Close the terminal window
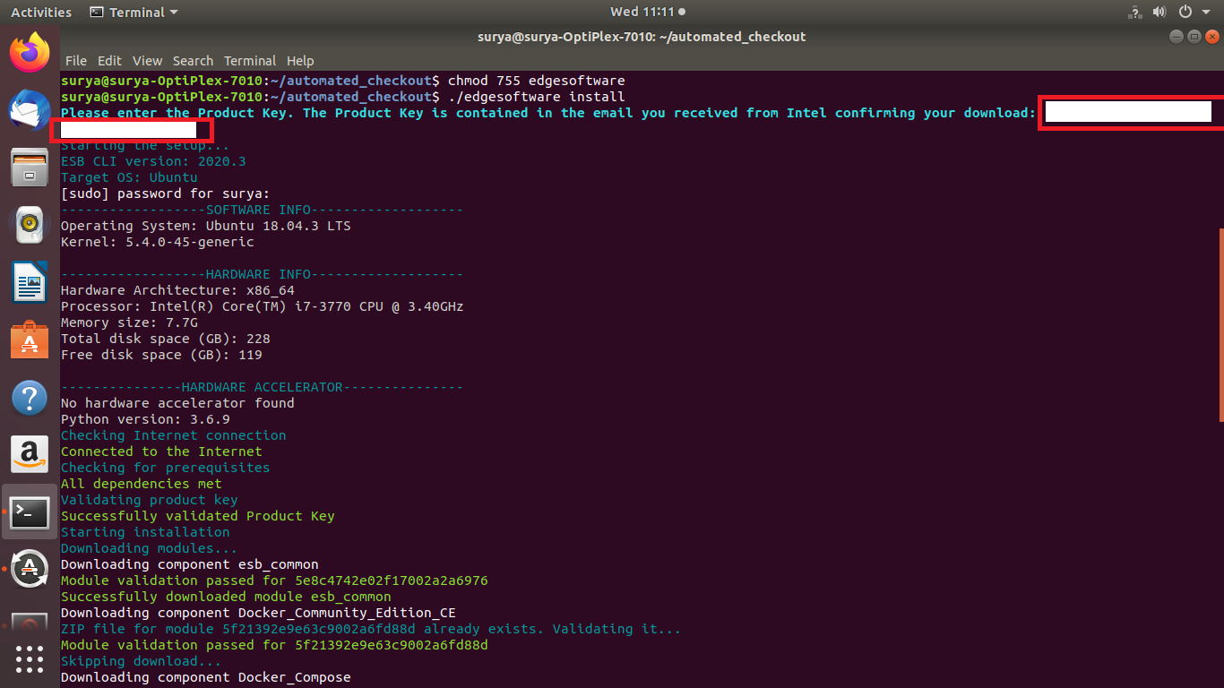 1212,37
